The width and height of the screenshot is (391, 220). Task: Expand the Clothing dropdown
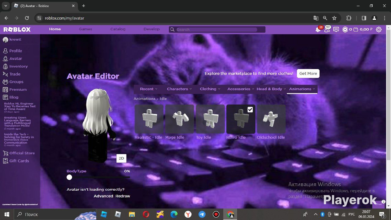point(210,89)
